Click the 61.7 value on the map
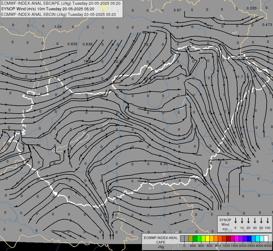 [239, 77]
